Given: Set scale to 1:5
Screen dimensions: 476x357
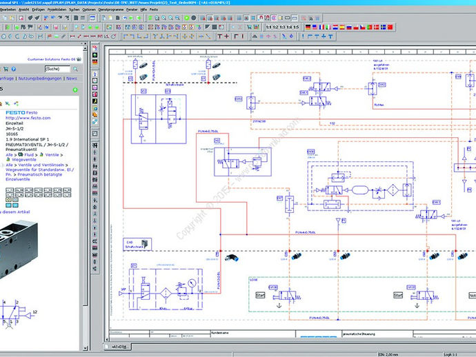Looking at the screenshot, I should pyautogui.click(x=296, y=28).
